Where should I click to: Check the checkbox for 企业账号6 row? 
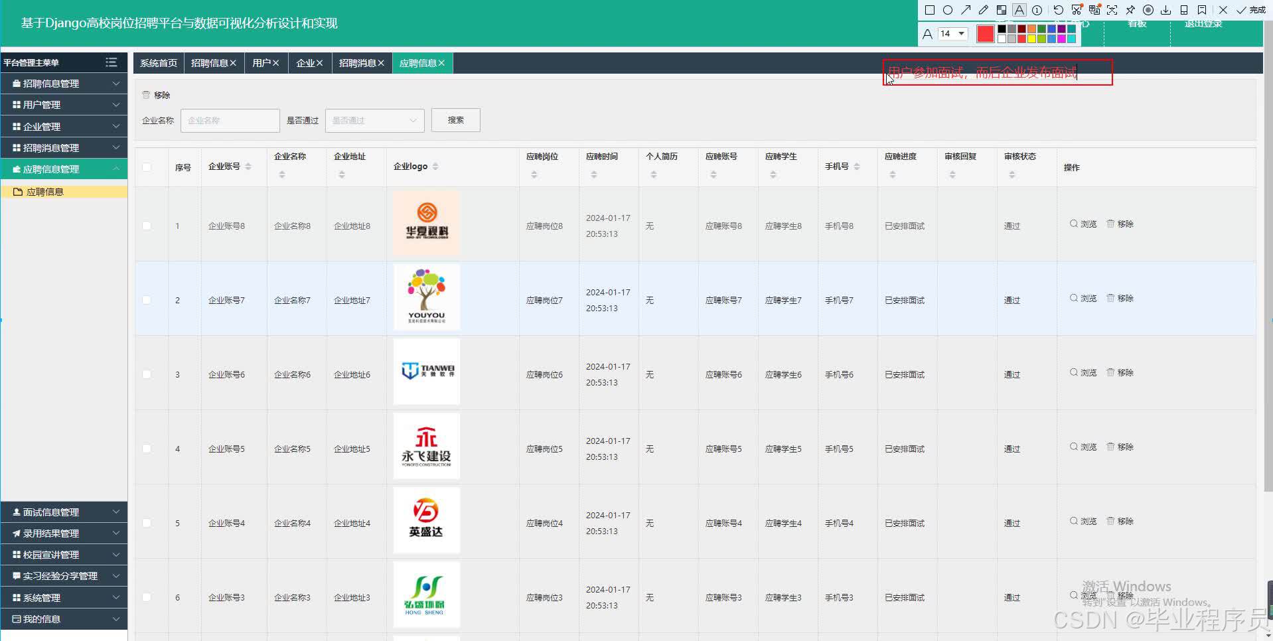click(147, 374)
